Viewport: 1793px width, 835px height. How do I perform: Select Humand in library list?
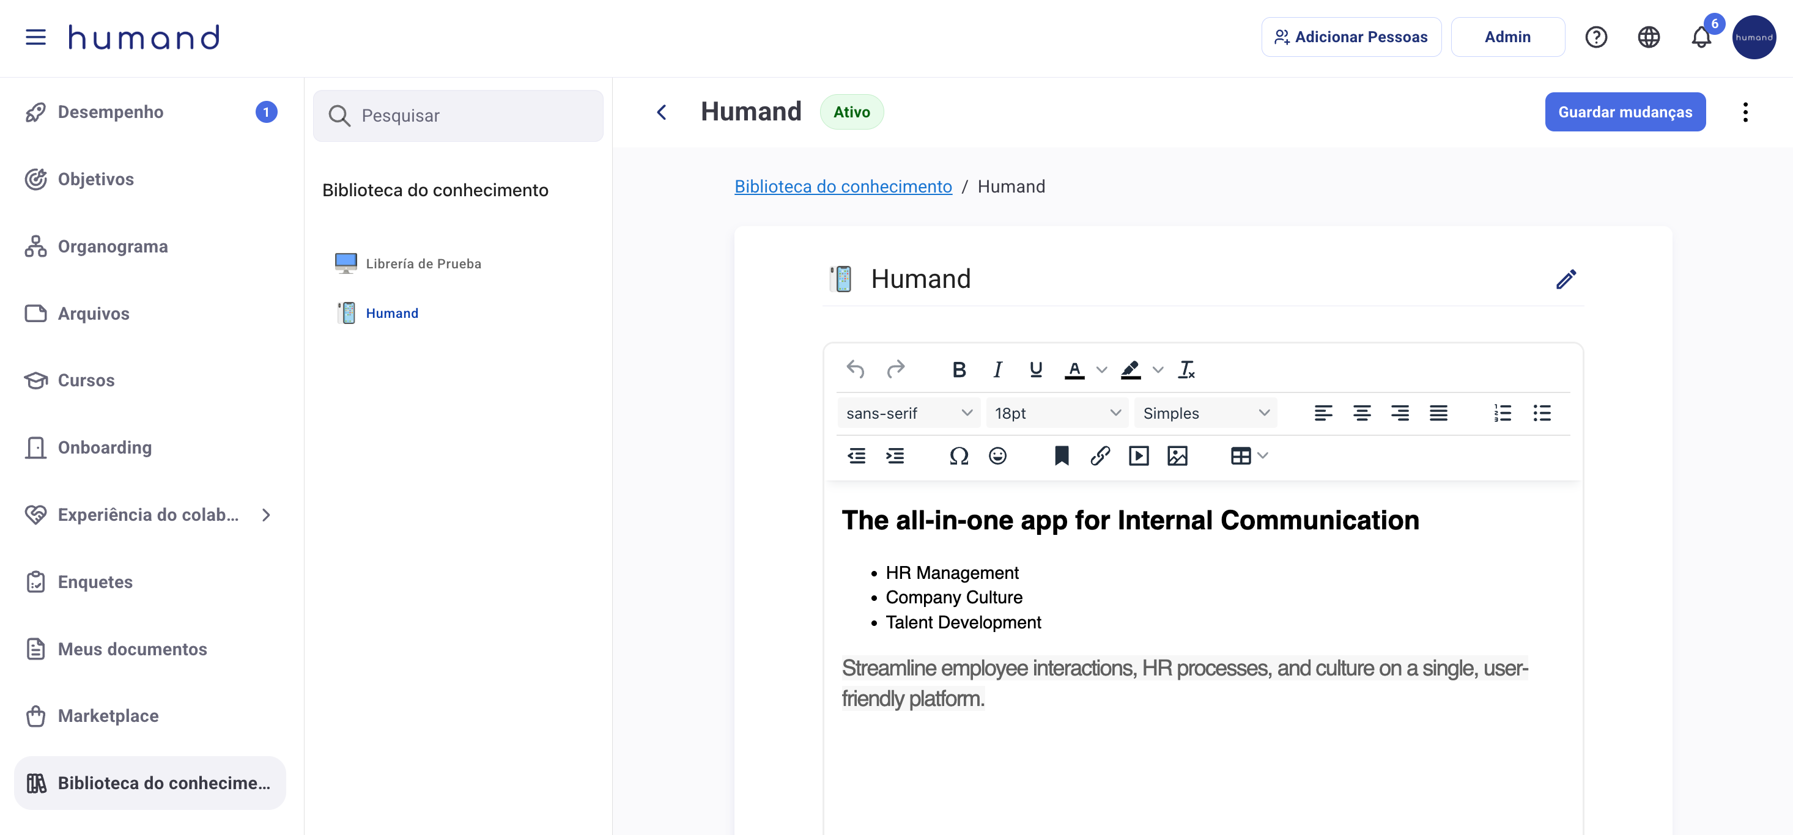377,313
